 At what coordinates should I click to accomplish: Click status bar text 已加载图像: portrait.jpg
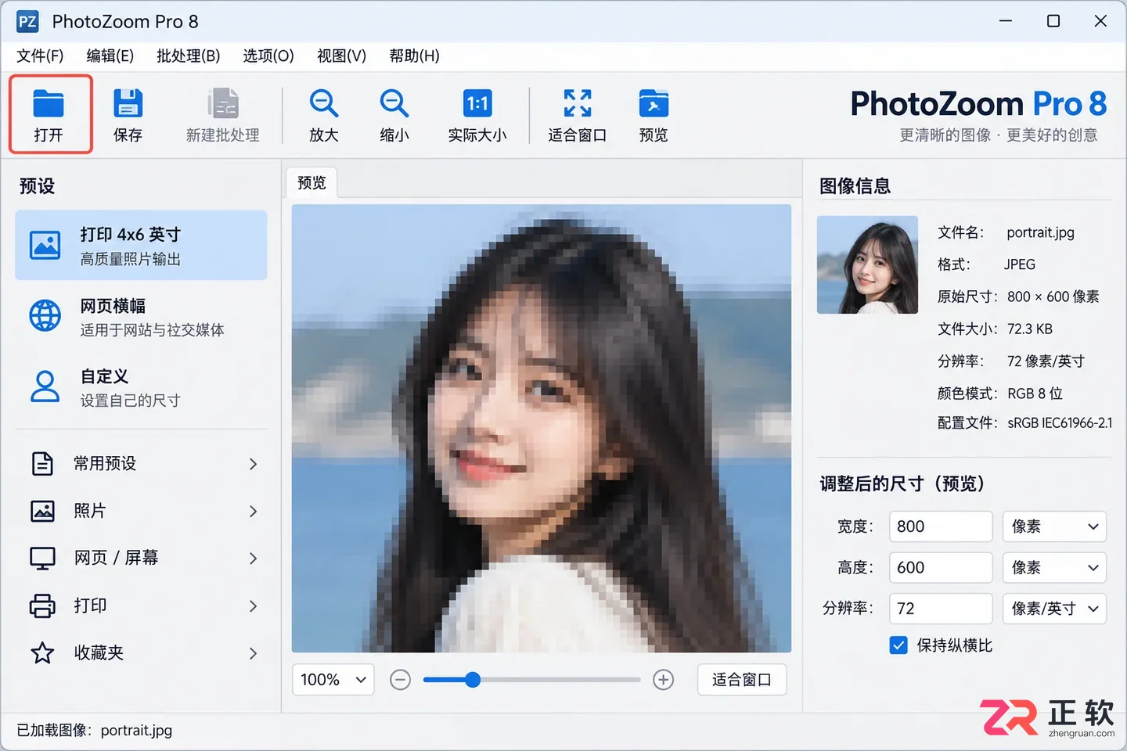95,730
